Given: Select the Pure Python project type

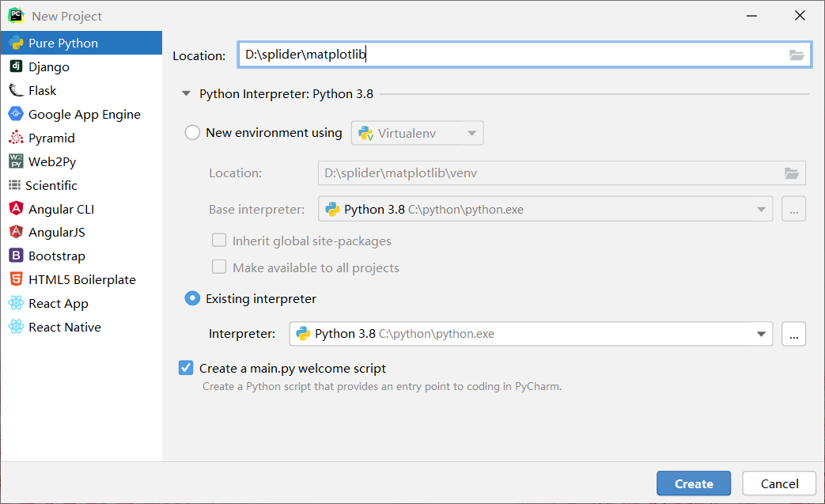Looking at the screenshot, I should point(81,44).
